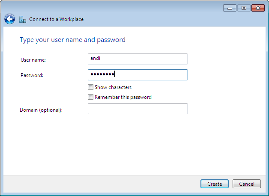The image size is (269, 196).
Task: Close the dialog with the red X
Action: 258,8
